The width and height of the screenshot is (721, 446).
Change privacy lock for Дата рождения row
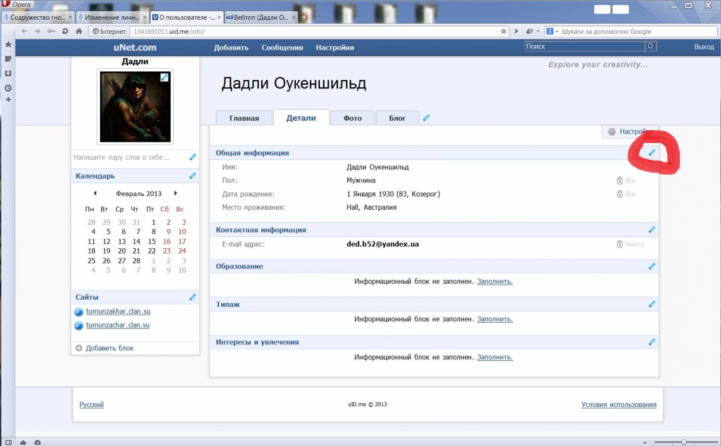[626, 194]
